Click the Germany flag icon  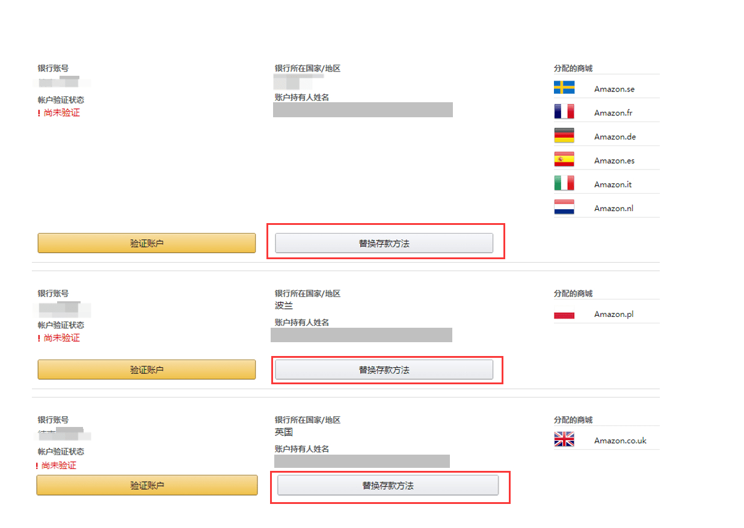click(564, 136)
